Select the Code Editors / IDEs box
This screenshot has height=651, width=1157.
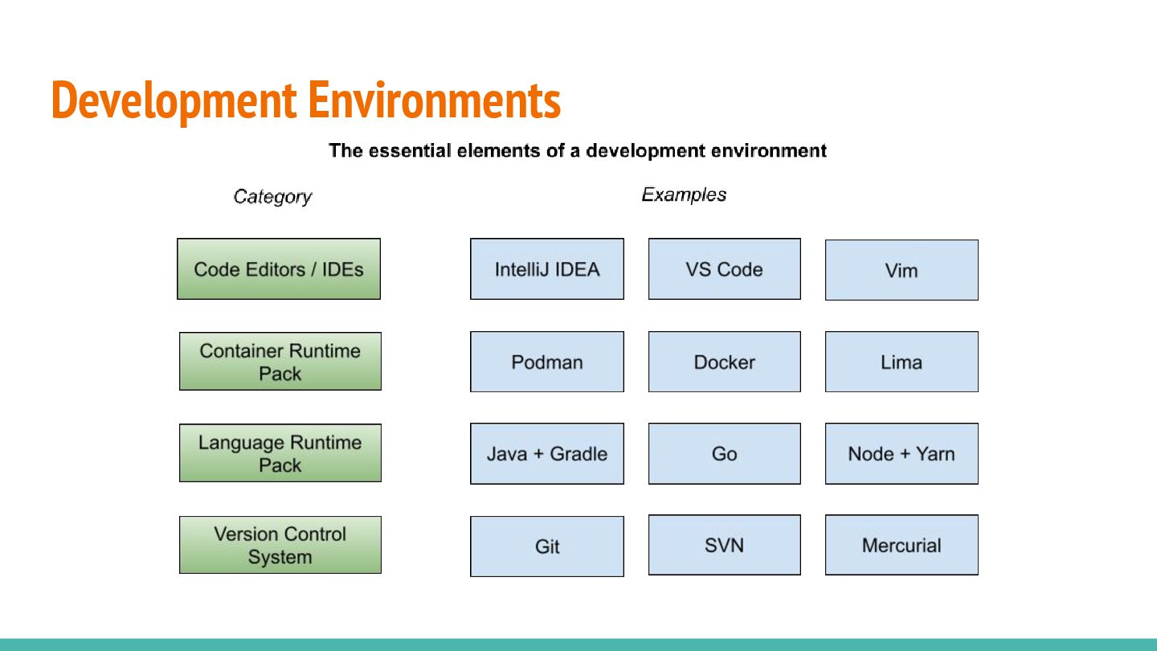[279, 269]
